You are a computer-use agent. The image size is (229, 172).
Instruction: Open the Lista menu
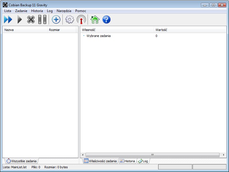coord(8,11)
